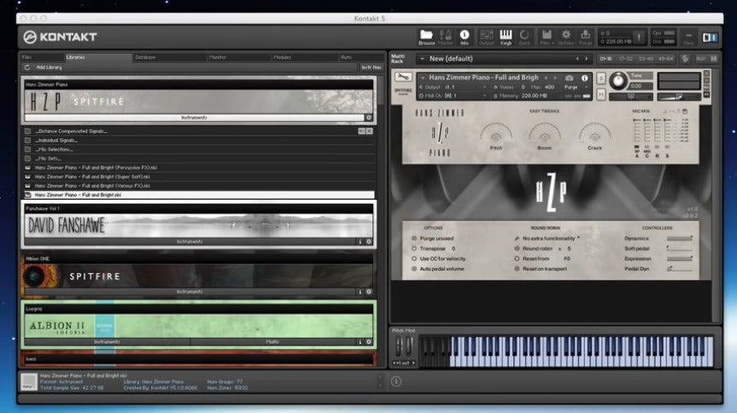Toggle the Reset on transport option

pos(517,269)
